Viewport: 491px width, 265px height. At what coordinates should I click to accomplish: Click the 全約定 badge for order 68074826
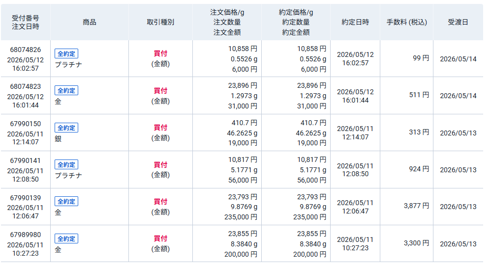click(66, 54)
